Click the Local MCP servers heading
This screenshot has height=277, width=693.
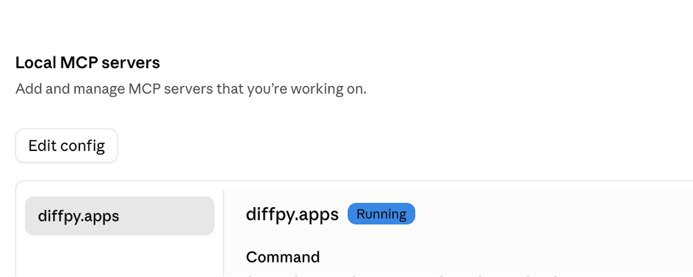[87, 63]
